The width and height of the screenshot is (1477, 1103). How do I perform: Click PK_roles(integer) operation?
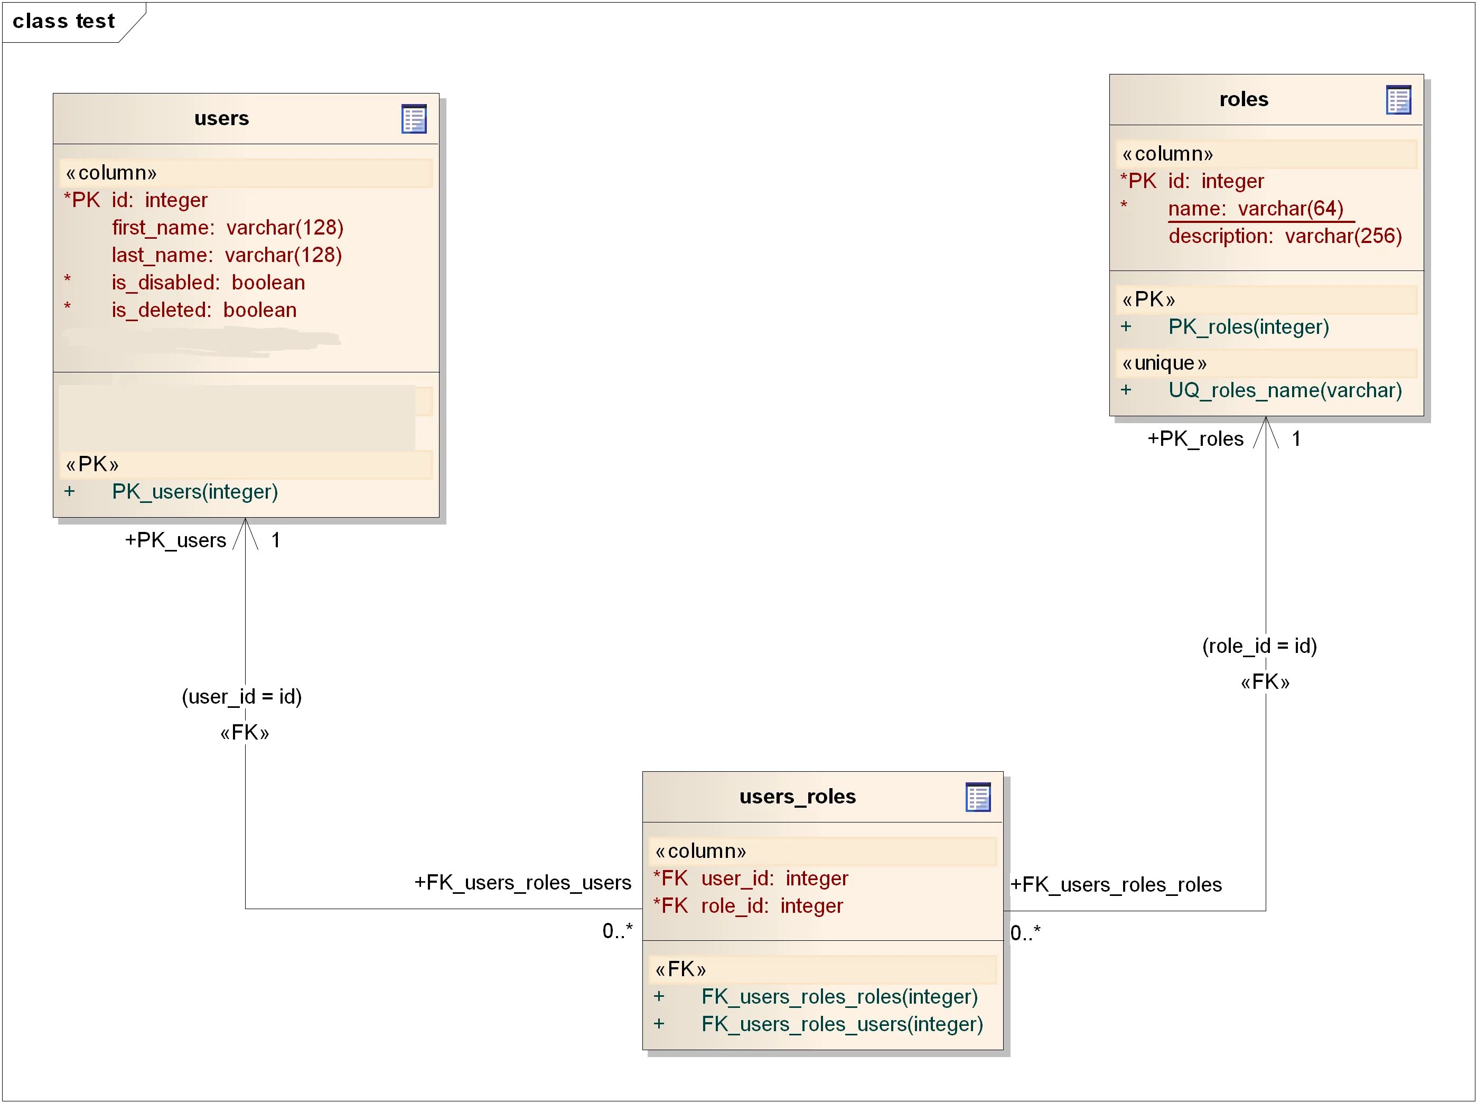(x=1248, y=326)
